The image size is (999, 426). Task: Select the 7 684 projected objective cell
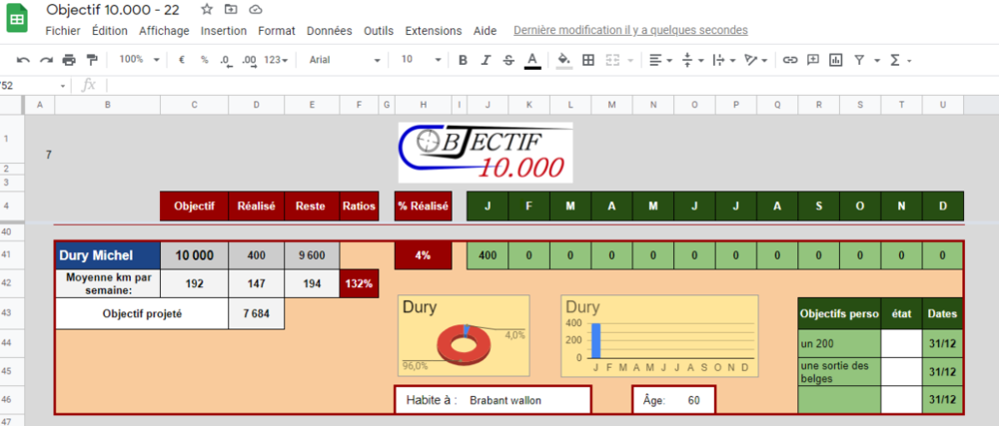(256, 313)
